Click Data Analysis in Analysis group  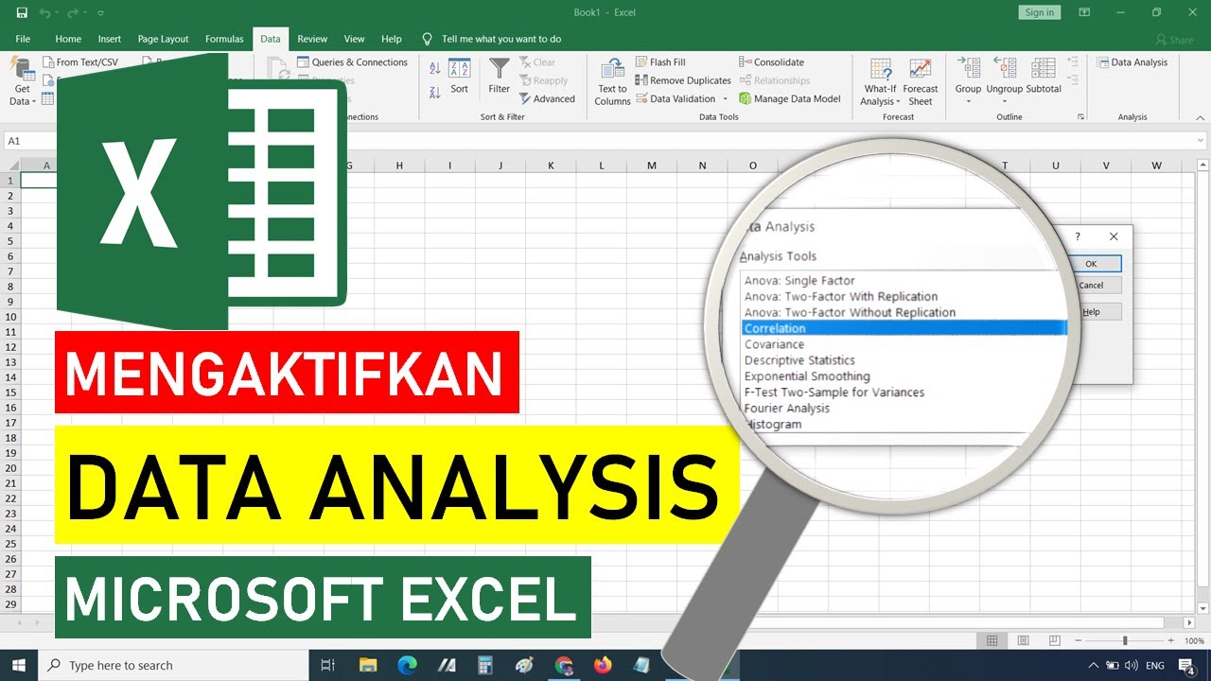pos(1132,62)
